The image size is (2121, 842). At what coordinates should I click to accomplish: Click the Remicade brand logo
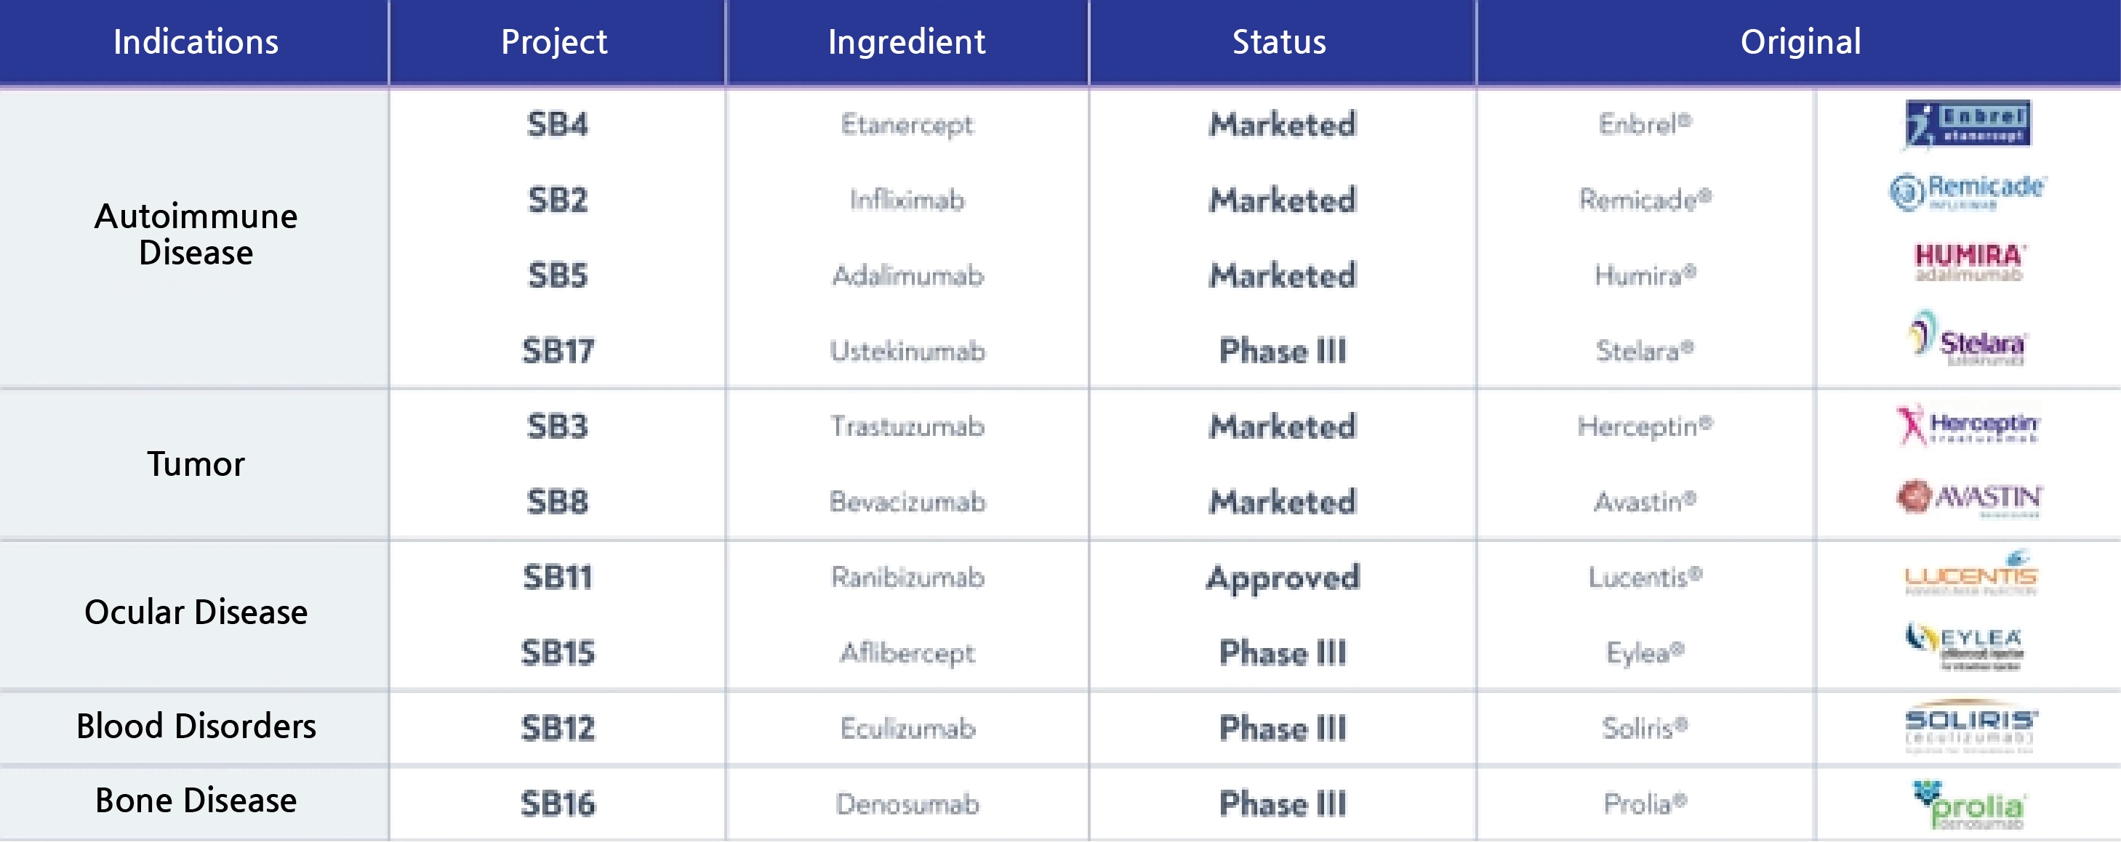[x=1967, y=193]
